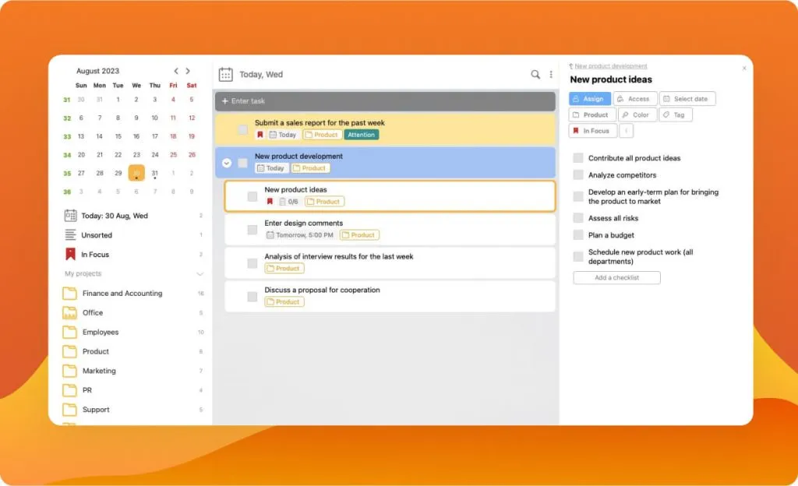Screen dimensions: 798x486
Task: Mark the New product ideas task complete
Action: coord(251,195)
